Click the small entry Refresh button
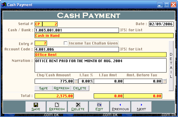Viewport: 178px width, 117px height. coord(61,88)
